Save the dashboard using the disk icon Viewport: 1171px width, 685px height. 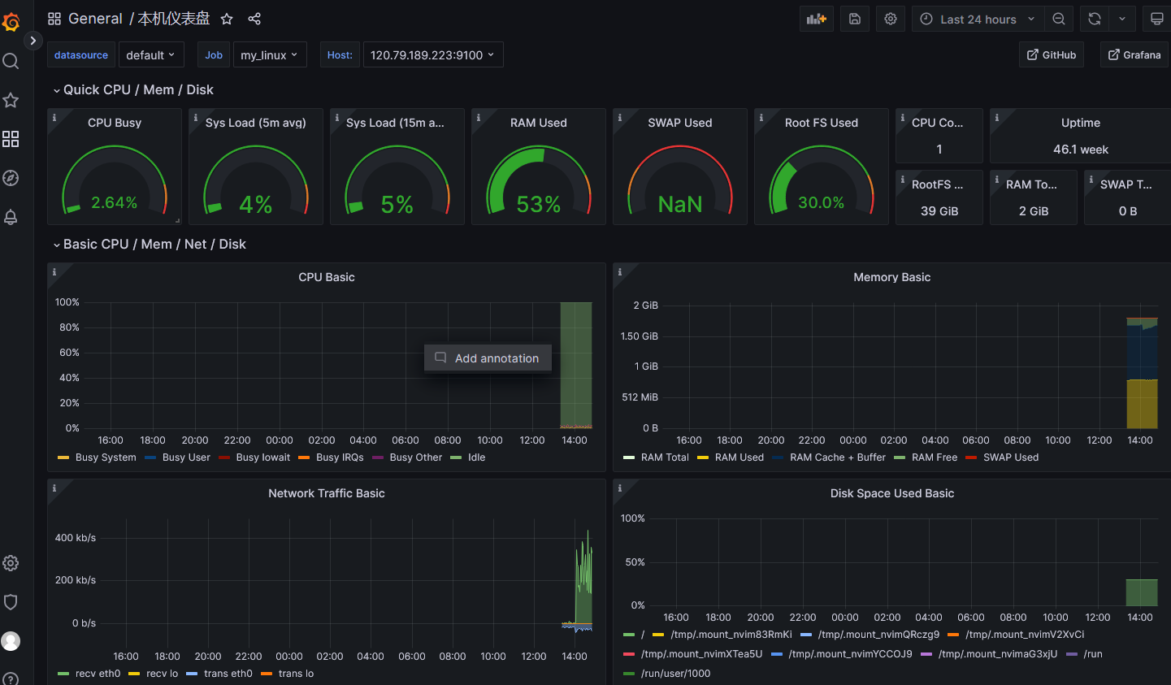point(855,19)
